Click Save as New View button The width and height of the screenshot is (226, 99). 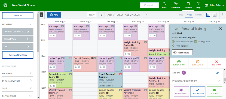point(18,55)
